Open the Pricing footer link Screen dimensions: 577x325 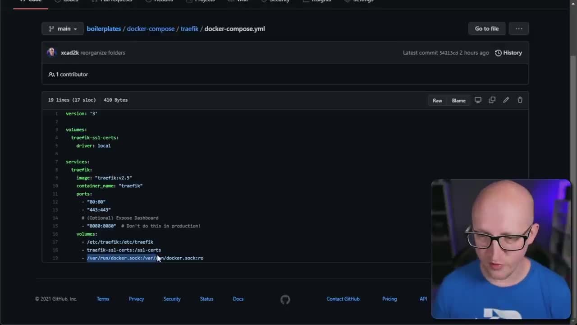click(389, 299)
